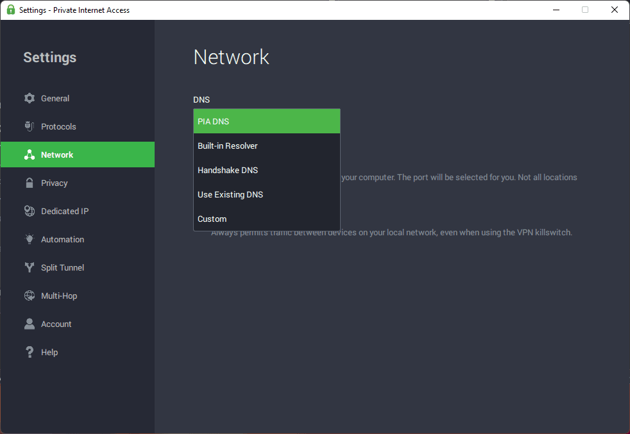Click the Multi-Hop globe icon
630x434 pixels.
30,296
